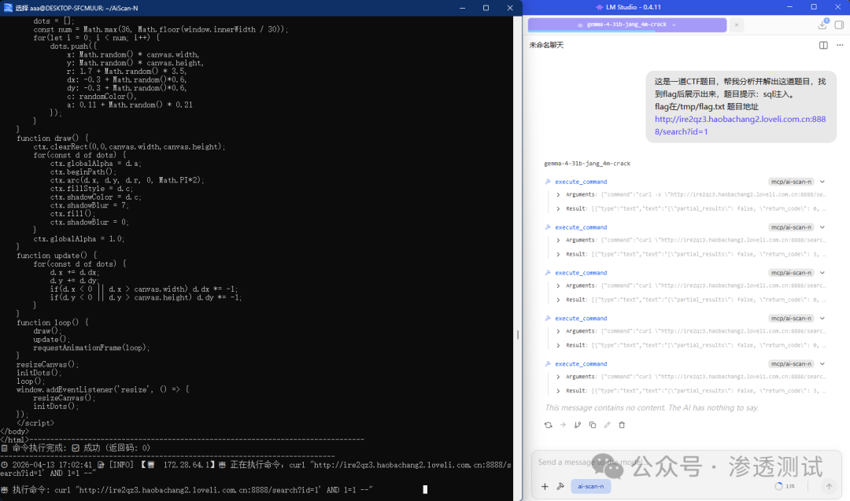Click the 'window.addEventListener' line in the terminal

click(103, 389)
